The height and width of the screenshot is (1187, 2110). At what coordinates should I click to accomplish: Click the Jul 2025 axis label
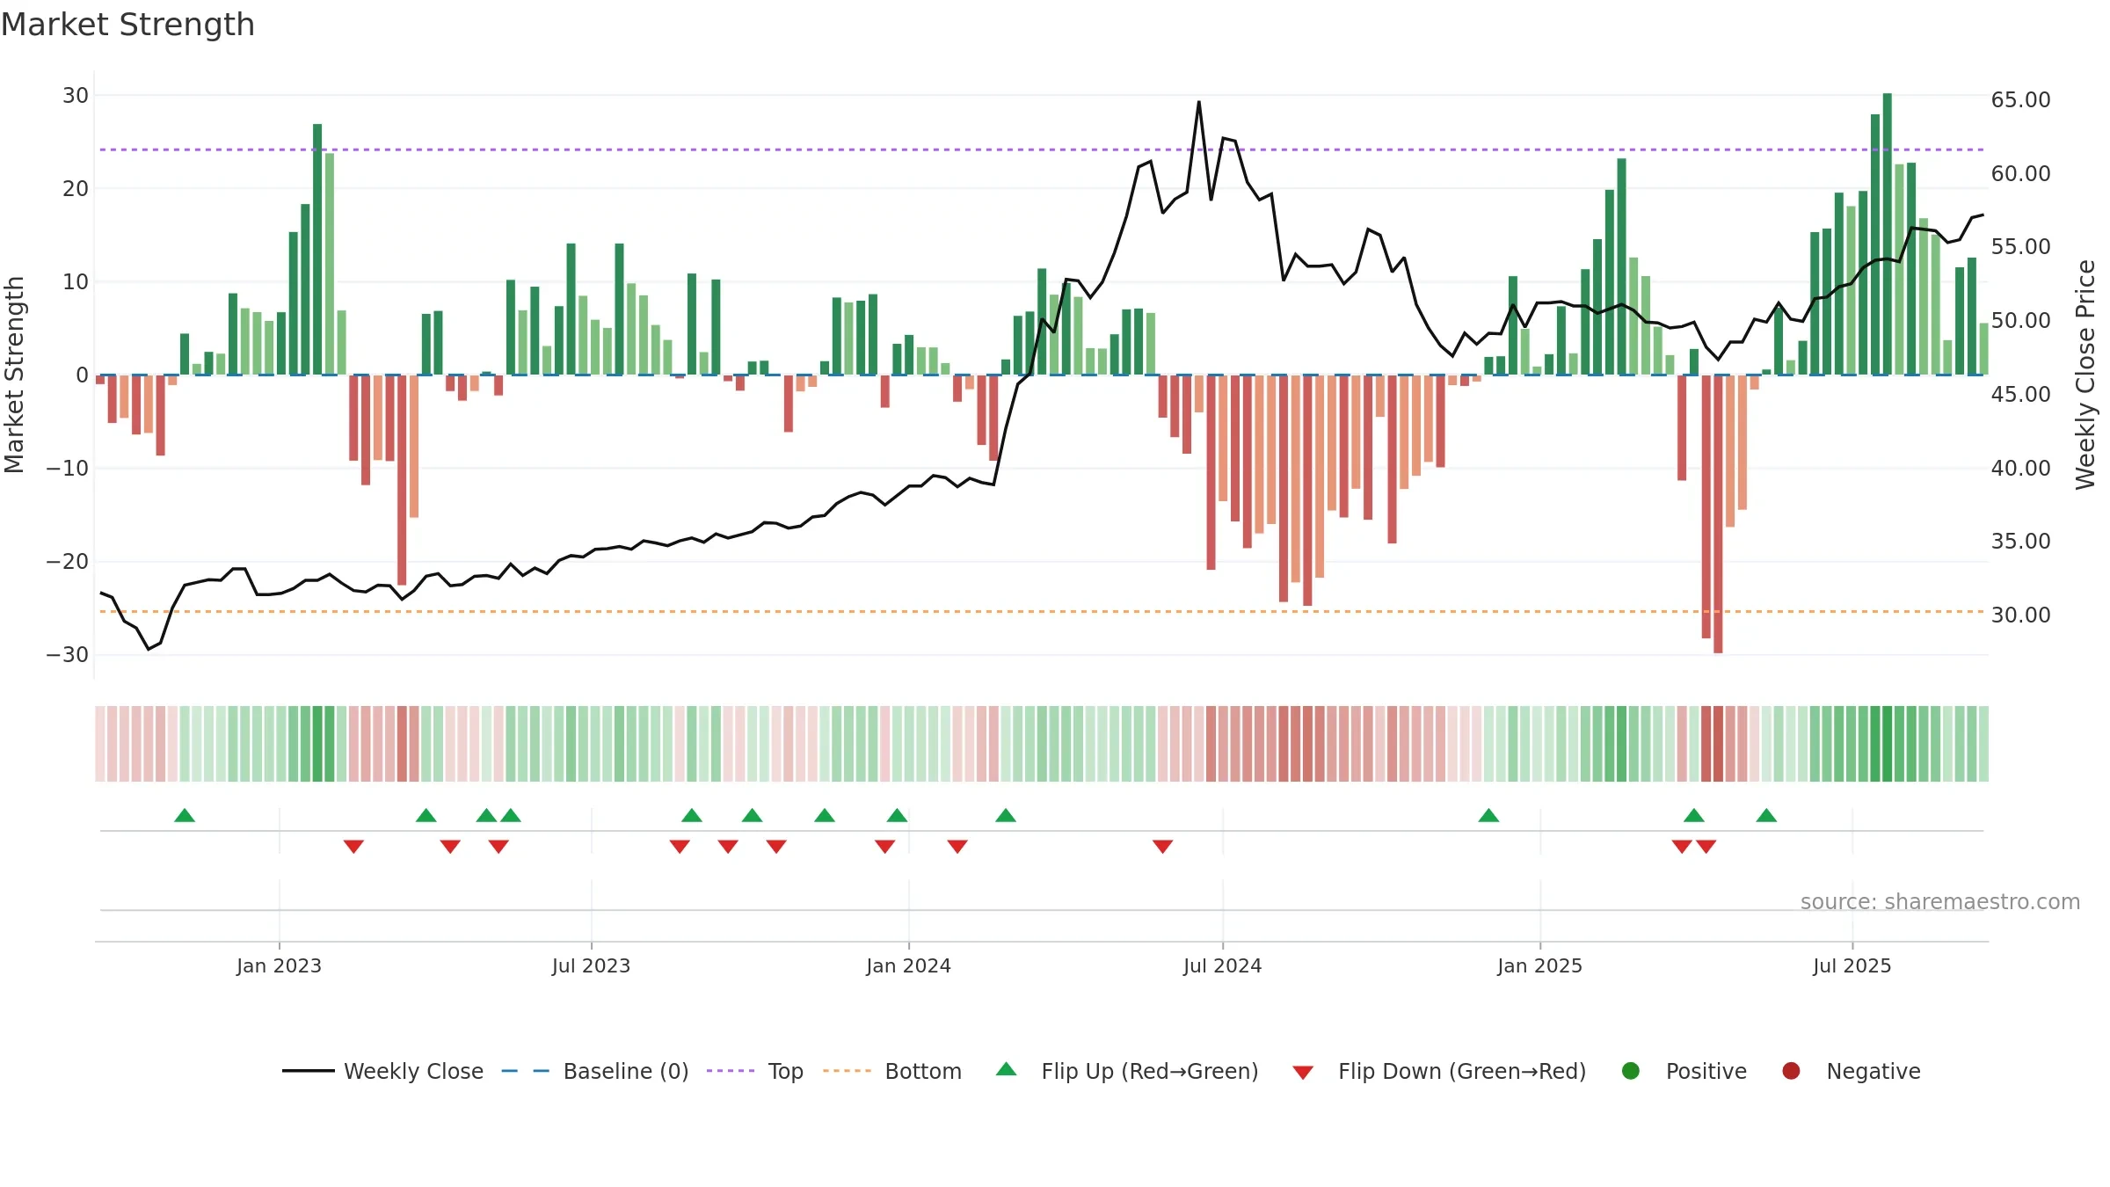[1852, 965]
